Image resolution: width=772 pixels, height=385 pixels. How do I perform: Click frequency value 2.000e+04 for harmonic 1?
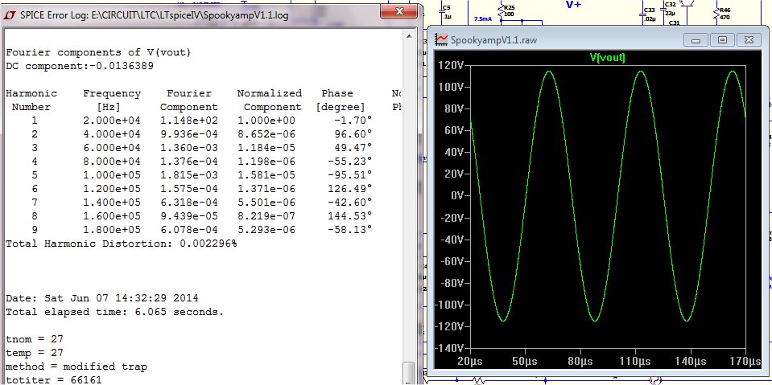[x=112, y=121]
